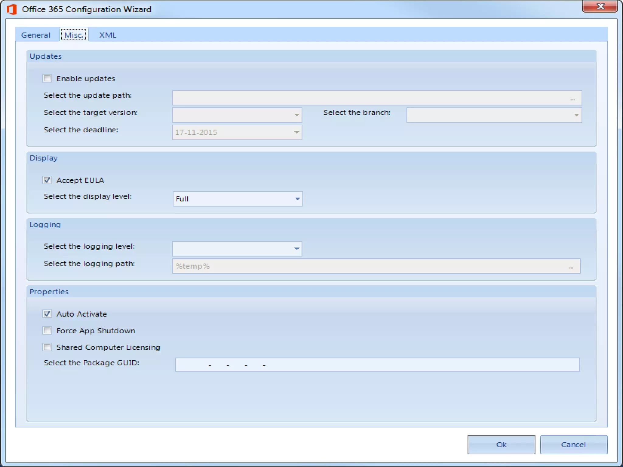Enable Shared Computer Licensing checkbox
The height and width of the screenshot is (467, 623).
click(x=47, y=347)
